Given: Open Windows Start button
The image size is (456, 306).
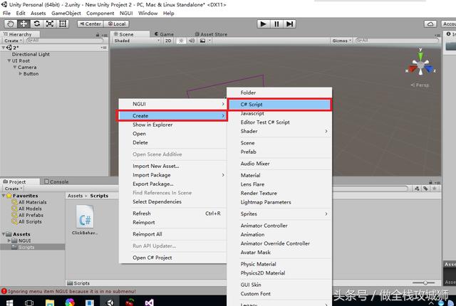Looking at the screenshot, I should 9,303.
